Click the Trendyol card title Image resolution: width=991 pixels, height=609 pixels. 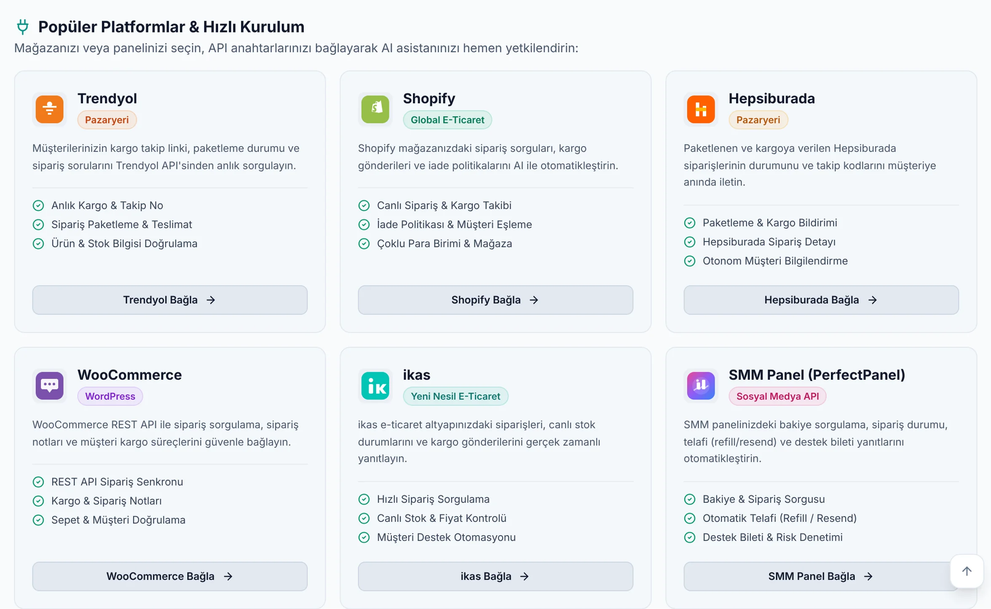pyautogui.click(x=107, y=98)
